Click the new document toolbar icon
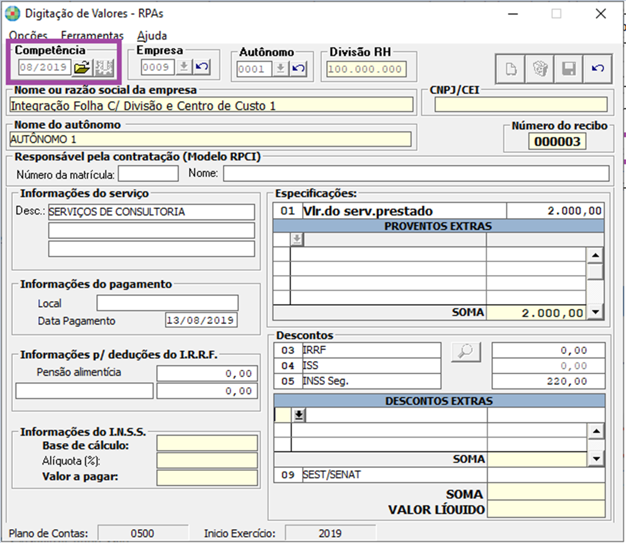 pyautogui.click(x=510, y=69)
